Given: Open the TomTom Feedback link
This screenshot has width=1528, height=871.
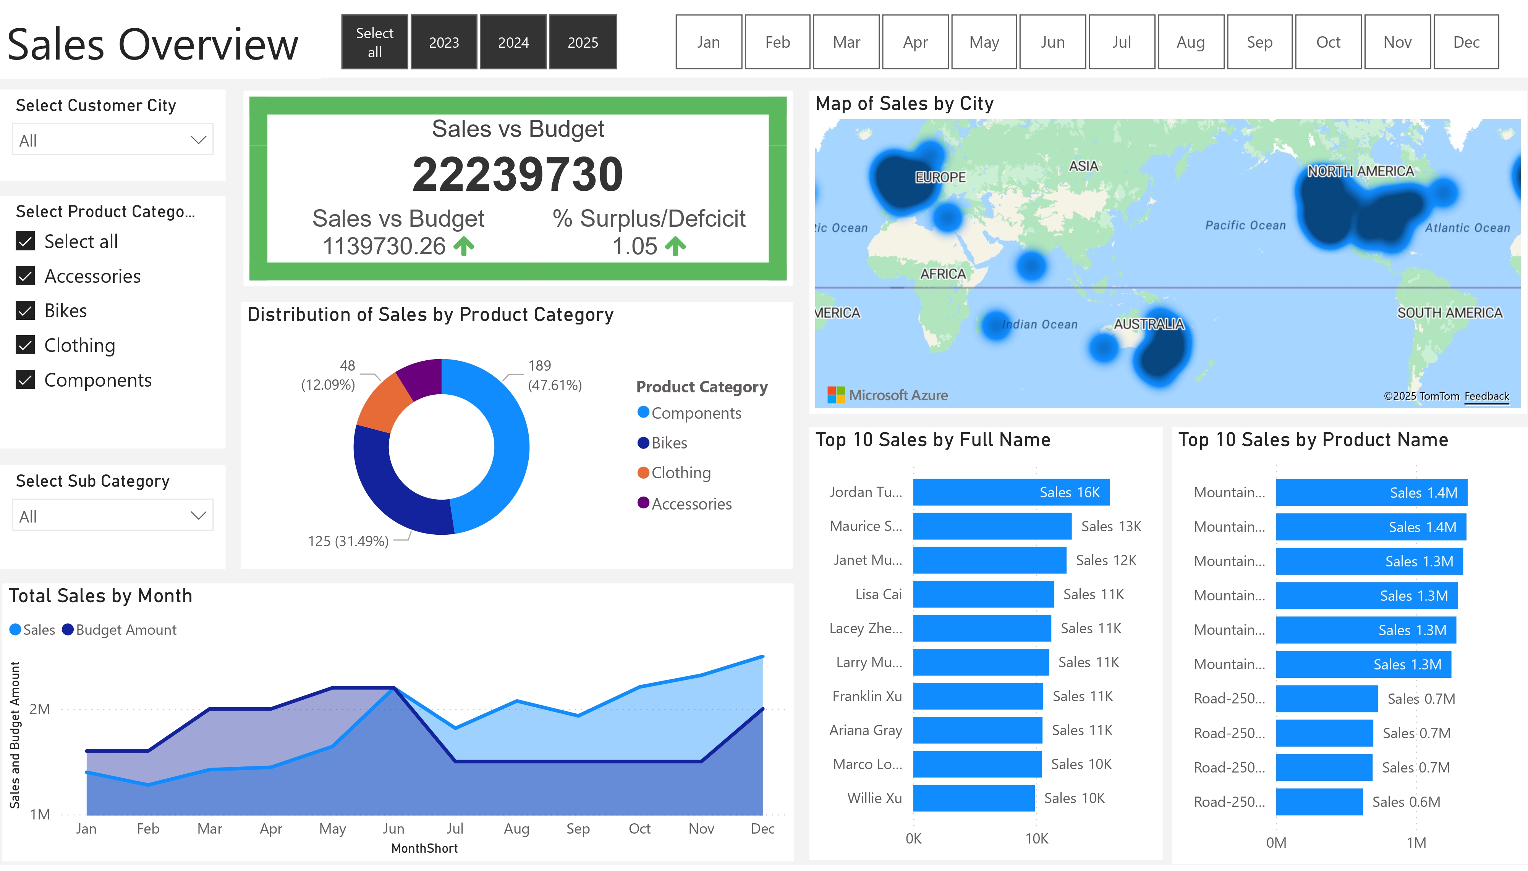Looking at the screenshot, I should [x=1487, y=395].
